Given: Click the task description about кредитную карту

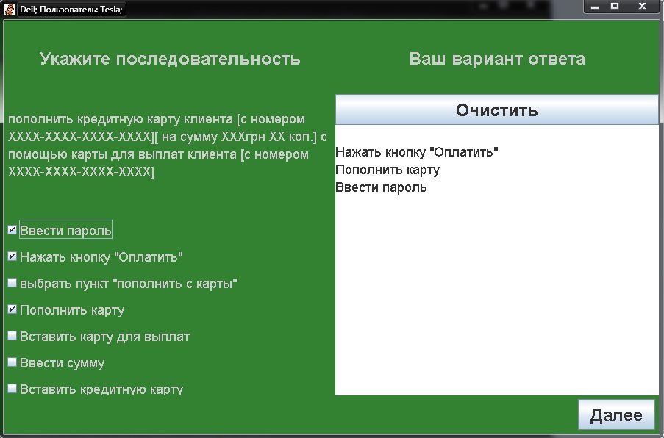Looking at the screenshot, I should (x=167, y=146).
